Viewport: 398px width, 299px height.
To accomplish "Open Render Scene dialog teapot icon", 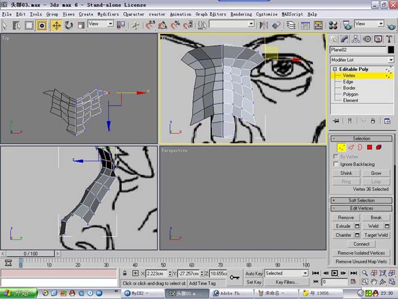I will (x=347, y=25).
